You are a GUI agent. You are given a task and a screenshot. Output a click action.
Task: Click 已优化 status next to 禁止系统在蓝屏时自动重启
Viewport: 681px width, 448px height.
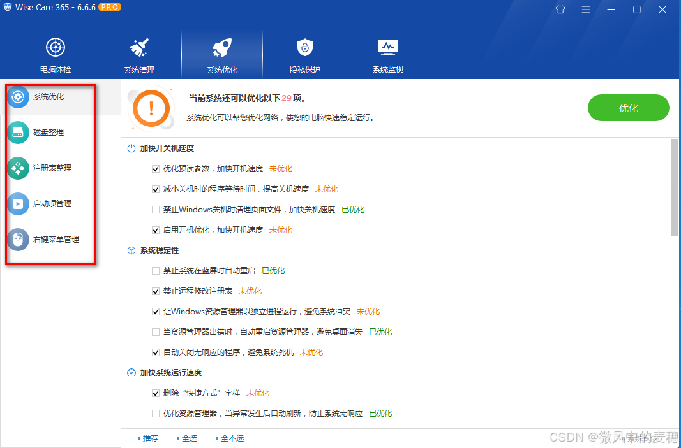273,271
